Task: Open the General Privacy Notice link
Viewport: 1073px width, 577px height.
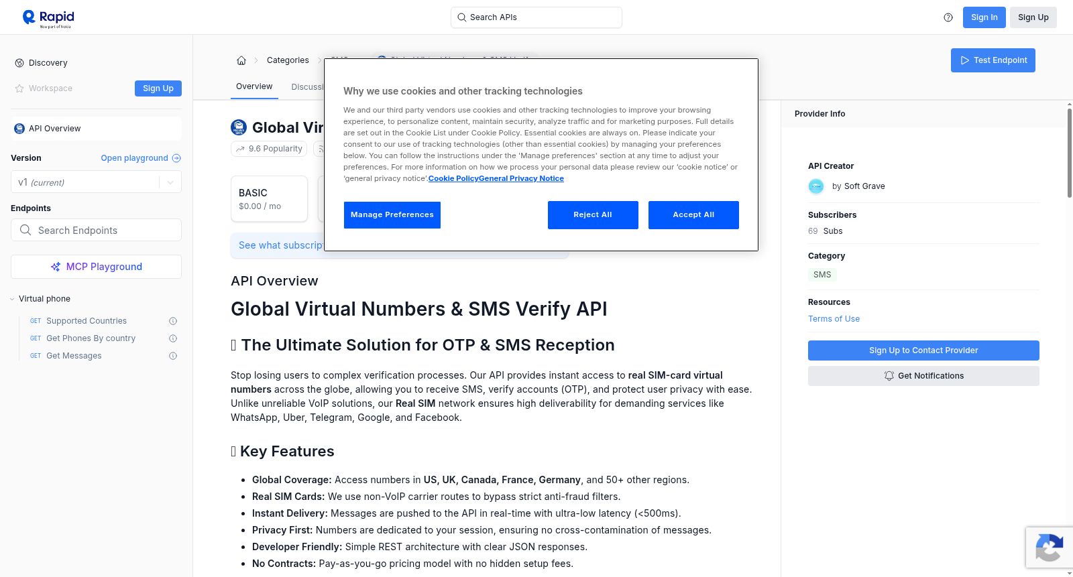Action: (x=522, y=178)
